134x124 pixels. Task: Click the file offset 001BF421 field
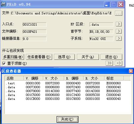tap(34, 32)
